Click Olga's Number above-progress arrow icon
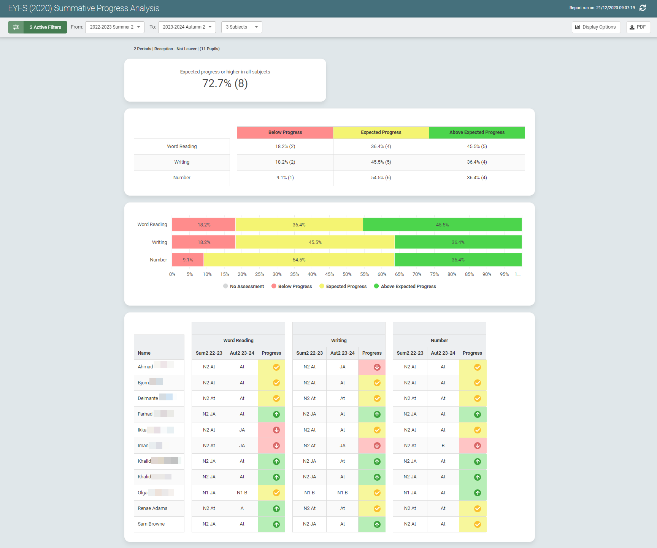This screenshot has width=657, height=548. tap(477, 493)
